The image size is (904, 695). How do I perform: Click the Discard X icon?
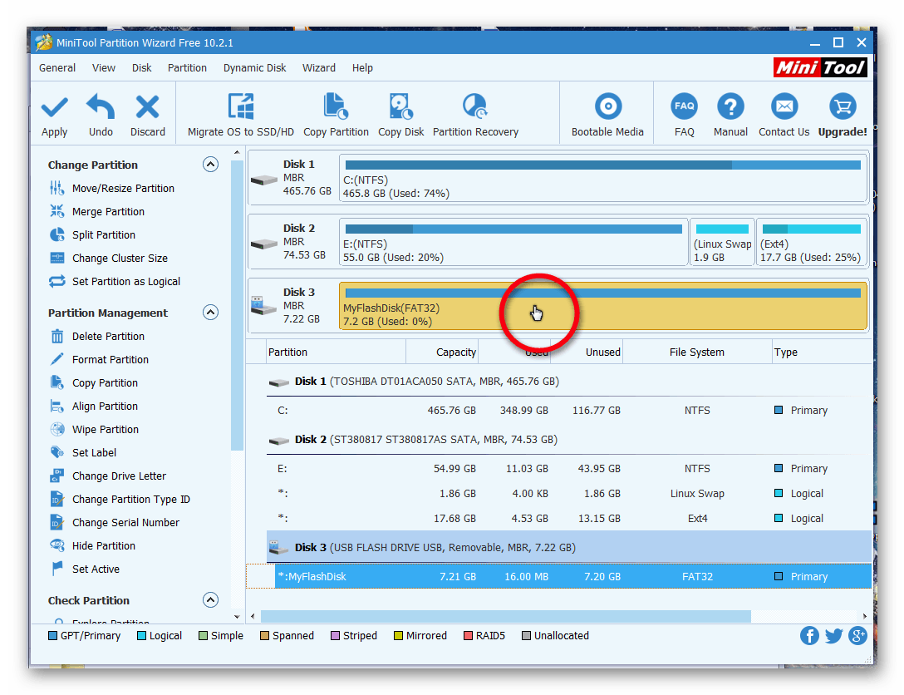(x=147, y=108)
